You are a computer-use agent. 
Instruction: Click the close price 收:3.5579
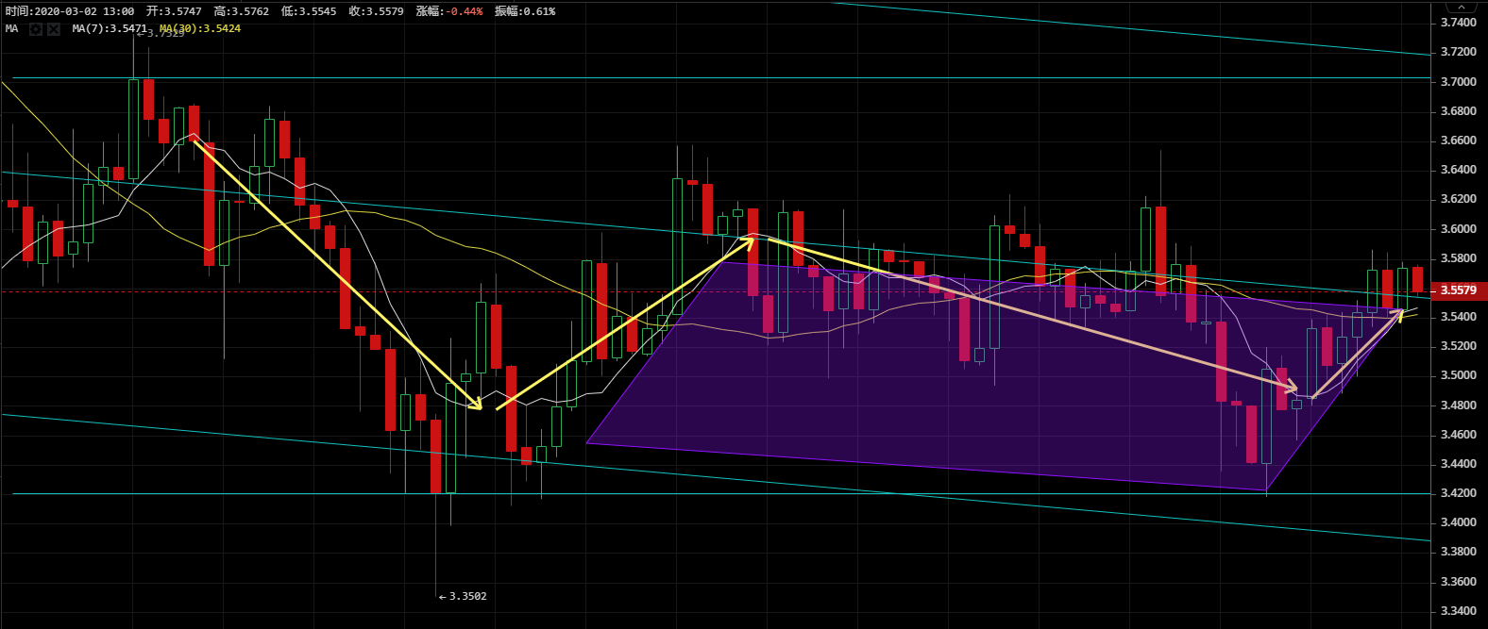click(376, 11)
